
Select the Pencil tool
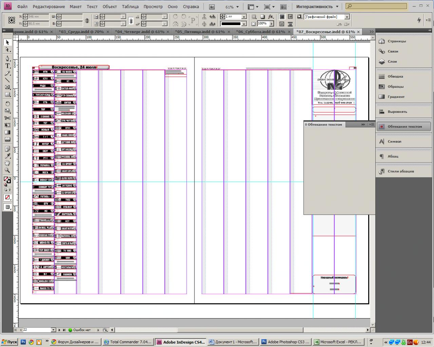[7, 73]
